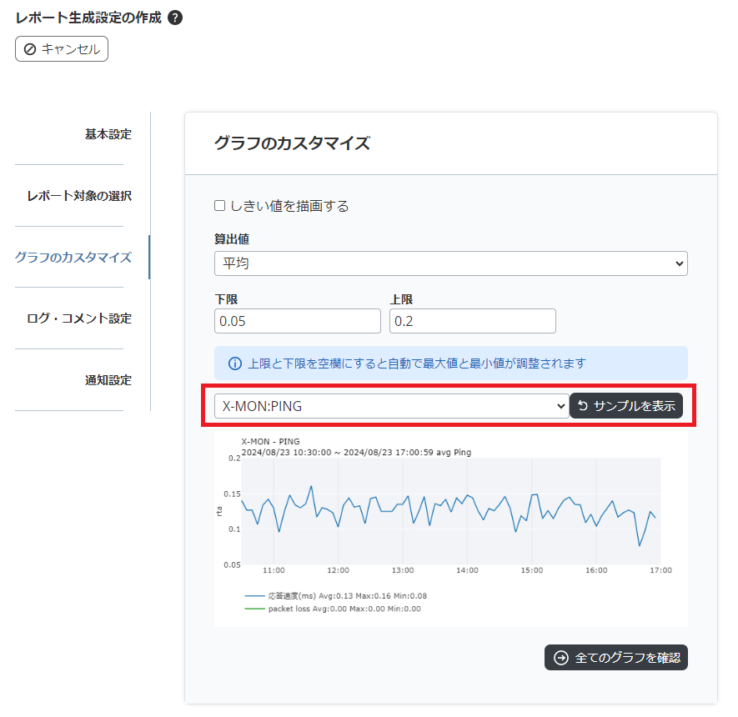This screenshot has width=738, height=717.
Task: Click the キャンセル button
Action: (x=61, y=49)
